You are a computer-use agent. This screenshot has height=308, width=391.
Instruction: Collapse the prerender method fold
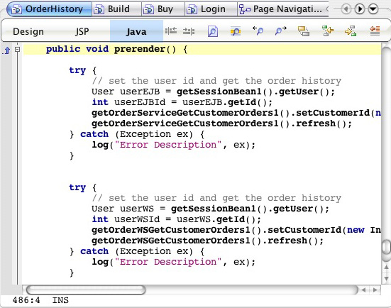[x=17, y=50]
